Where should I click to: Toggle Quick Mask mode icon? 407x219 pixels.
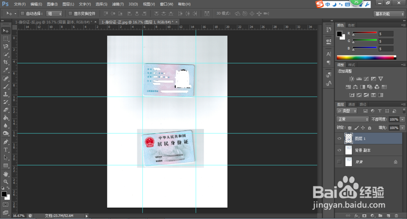coord(5,205)
